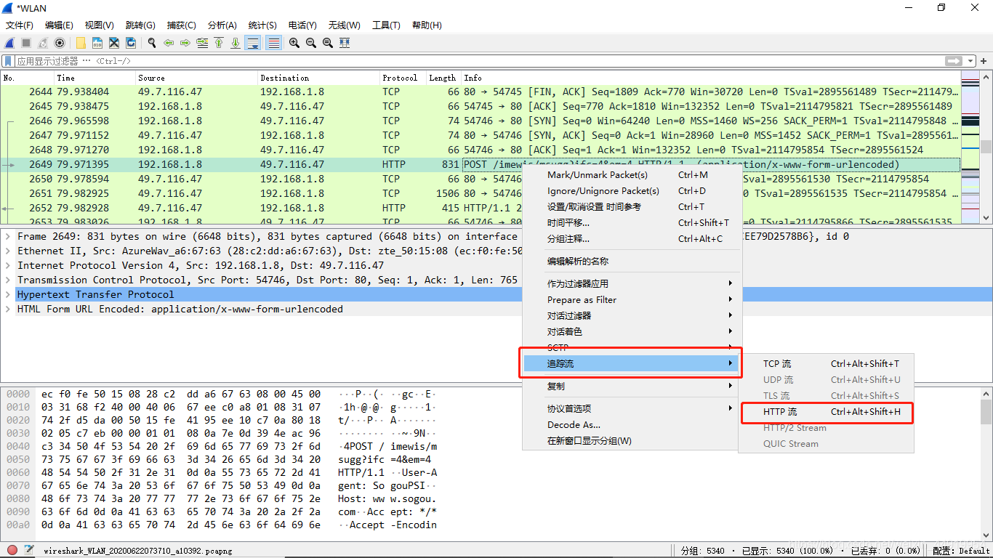
Task: Click the display filter input field
Action: [x=480, y=61]
